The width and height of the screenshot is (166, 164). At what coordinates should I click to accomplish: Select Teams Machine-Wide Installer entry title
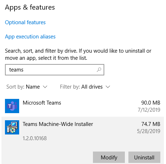(x=58, y=124)
